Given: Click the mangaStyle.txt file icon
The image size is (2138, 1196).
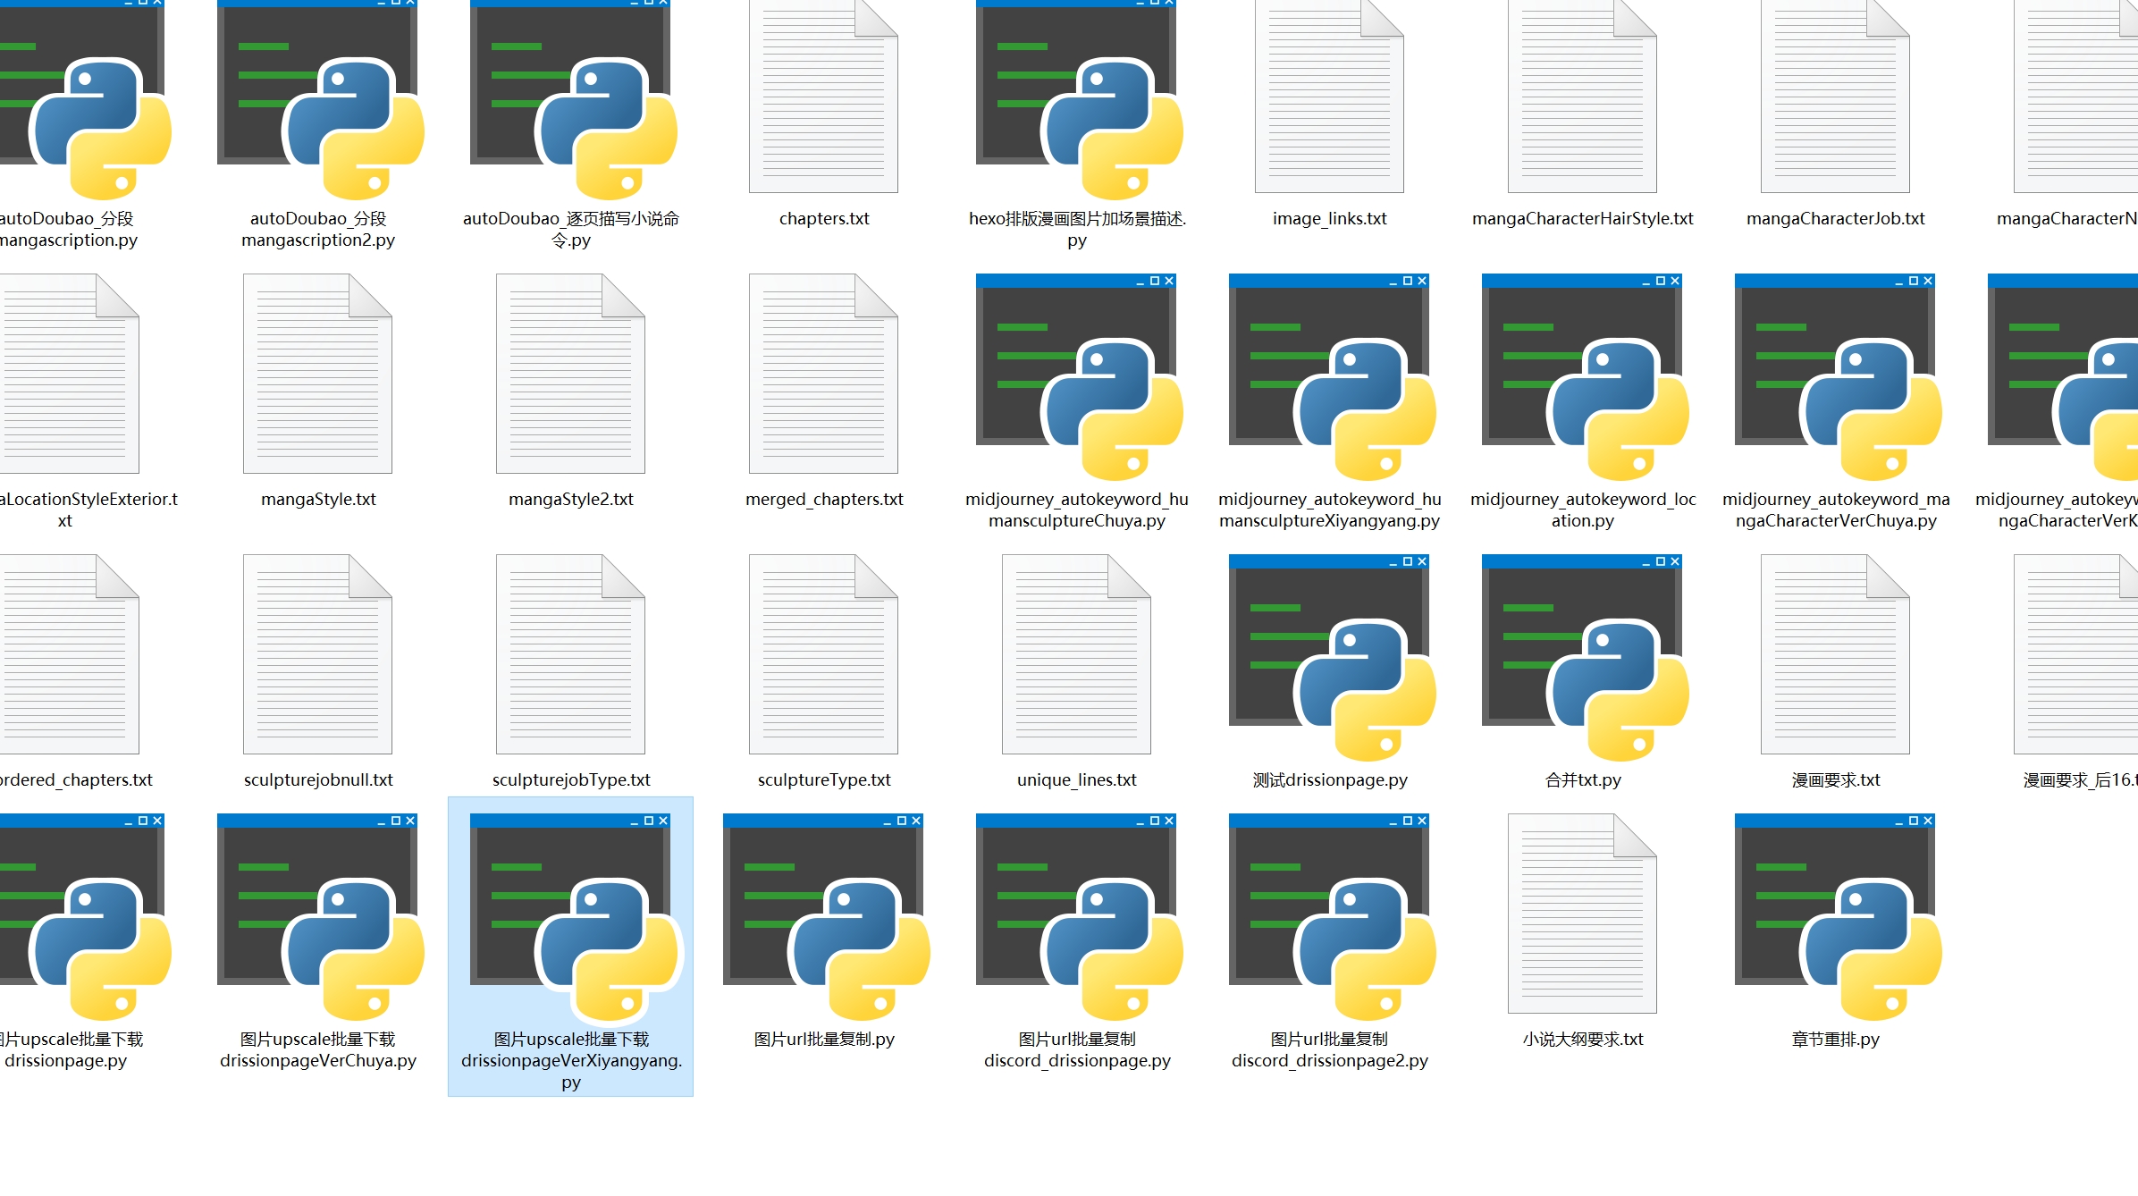Looking at the screenshot, I should pos(317,374).
